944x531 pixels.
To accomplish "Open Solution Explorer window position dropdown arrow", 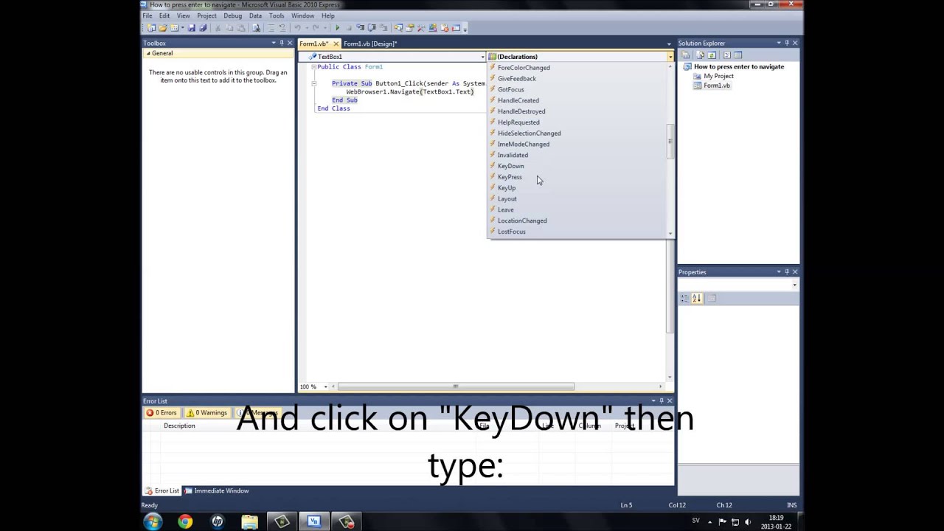I will (779, 44).
